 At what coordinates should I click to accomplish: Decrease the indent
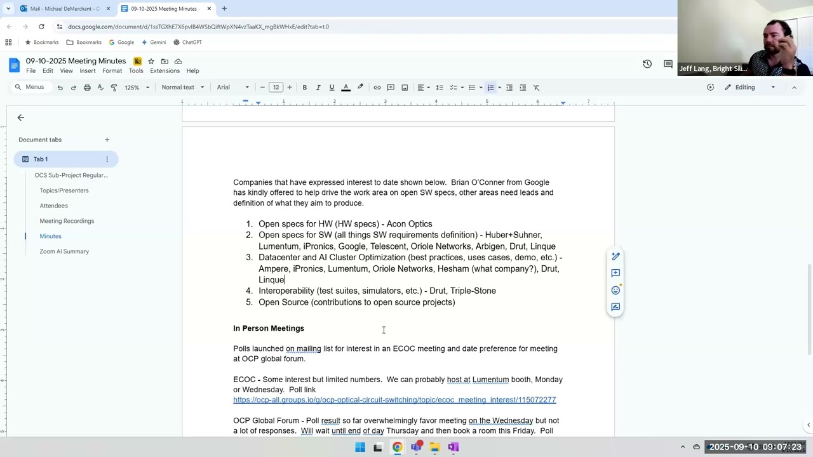pos(509,88)
